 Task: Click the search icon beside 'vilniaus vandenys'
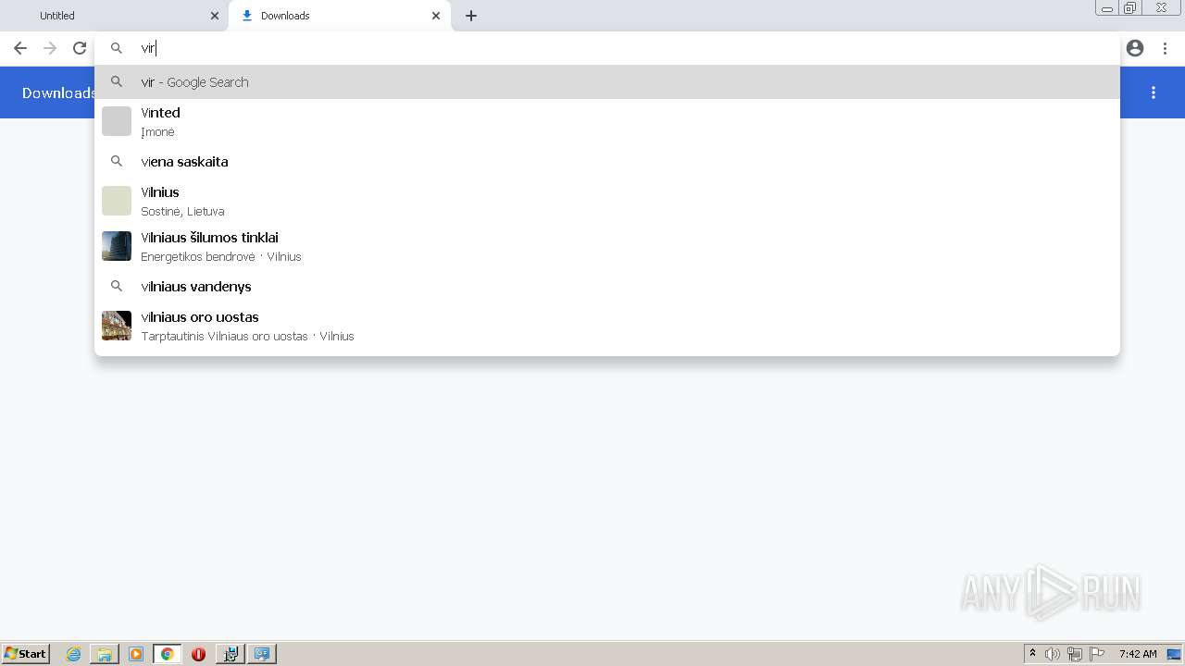point(117,286)
